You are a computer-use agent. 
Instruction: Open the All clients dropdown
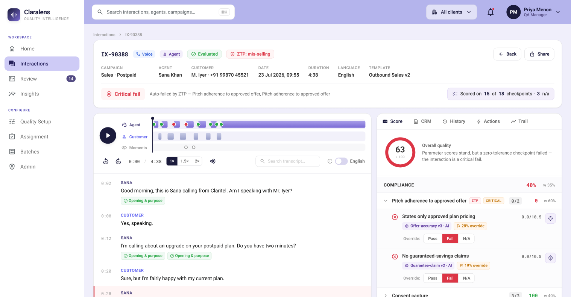pos(451,12)
